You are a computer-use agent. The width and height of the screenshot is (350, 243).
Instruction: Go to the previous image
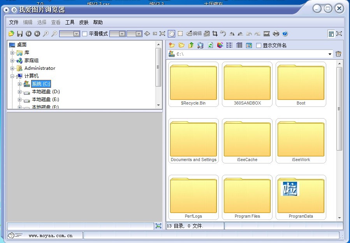coord(28,34)
